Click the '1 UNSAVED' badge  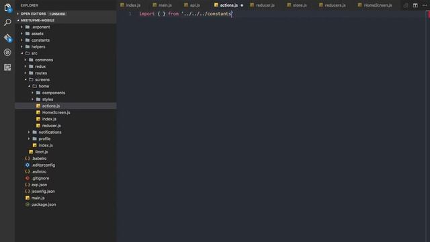click(x=57, y=13)
